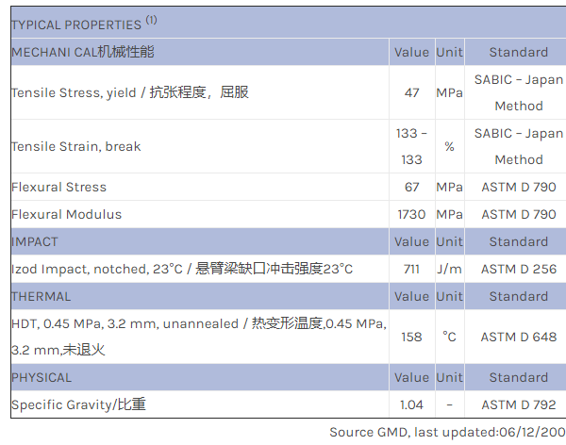Click the THERMAL section header

(x=41, y=296)
